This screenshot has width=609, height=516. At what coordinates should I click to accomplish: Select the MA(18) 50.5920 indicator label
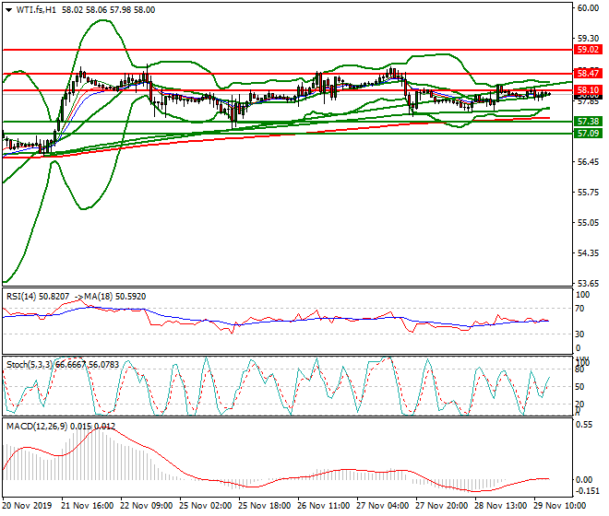coord(115,297)
